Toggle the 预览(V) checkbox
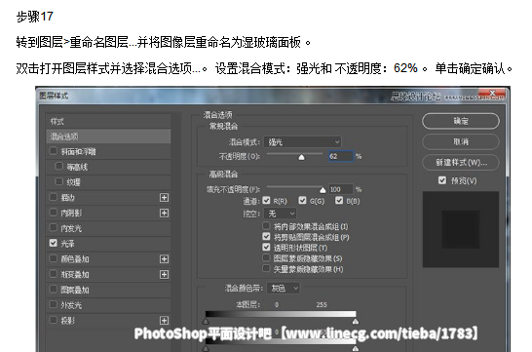 point(442,180)
